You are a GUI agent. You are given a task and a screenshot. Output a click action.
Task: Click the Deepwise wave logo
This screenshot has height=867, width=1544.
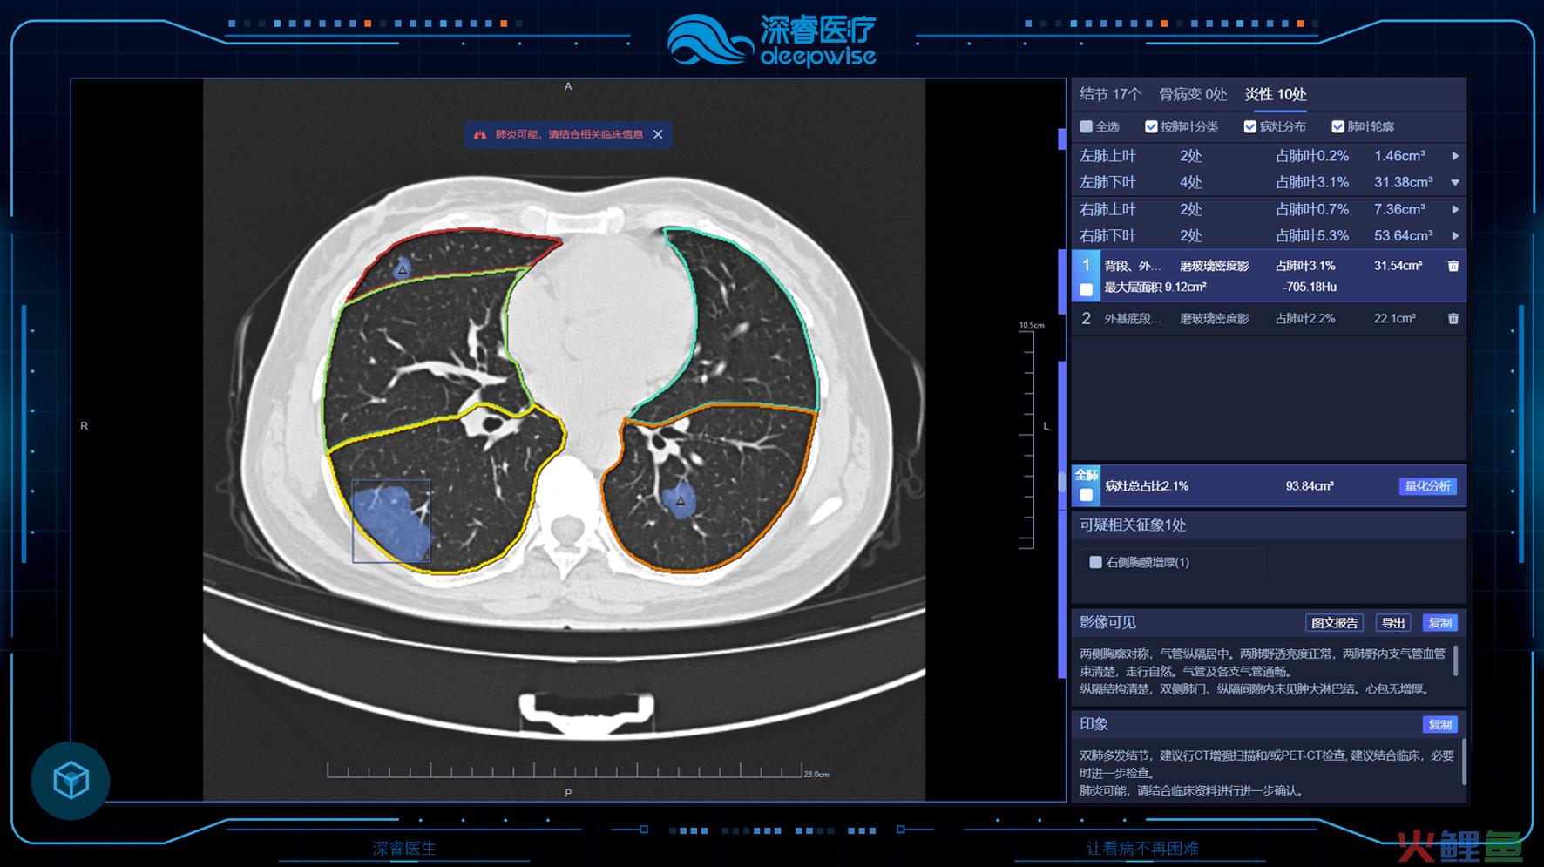coord(708,40)
